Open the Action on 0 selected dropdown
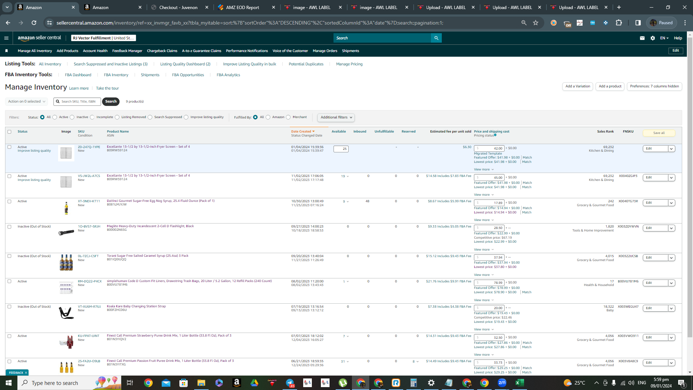 click(x=26, y=101)
